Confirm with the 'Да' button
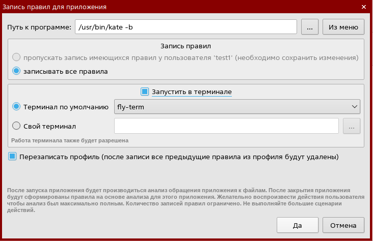 tap(298, 225)
